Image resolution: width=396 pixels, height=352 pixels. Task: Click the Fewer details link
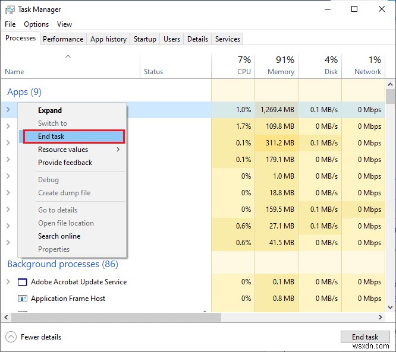[x=41, y=337]
